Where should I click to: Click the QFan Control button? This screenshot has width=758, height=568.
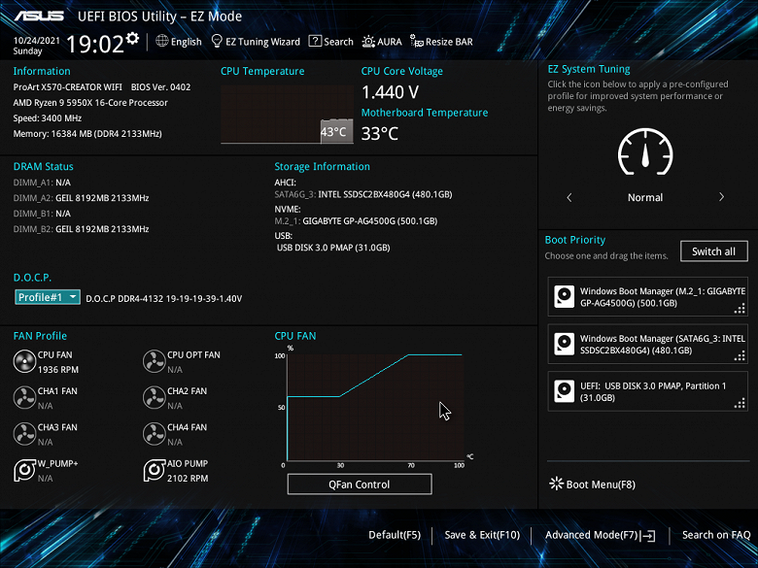(360, 484)
